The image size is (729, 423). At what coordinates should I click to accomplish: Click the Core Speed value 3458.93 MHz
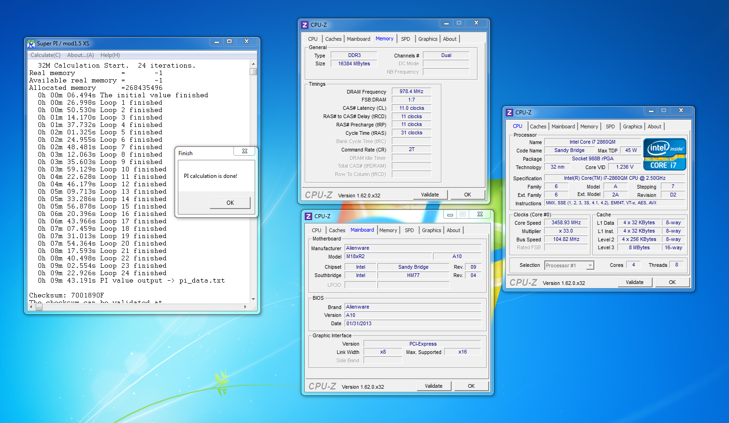tap(566, 223)
